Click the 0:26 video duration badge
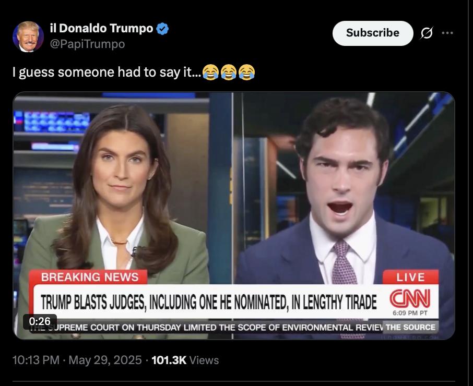This screenshot has height=386, width=473. point(40,321)
